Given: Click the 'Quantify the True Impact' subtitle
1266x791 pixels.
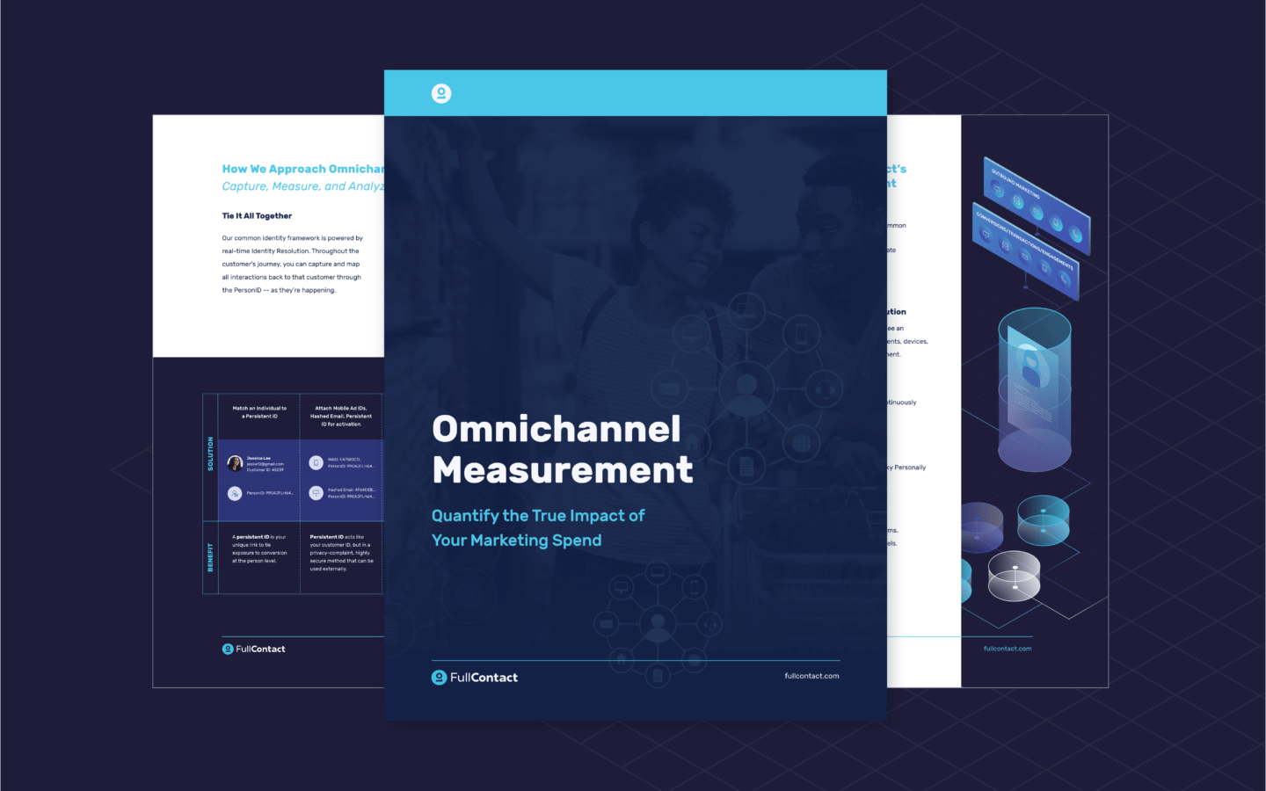Looking at the screenshot, I should [x=538, y=527].
